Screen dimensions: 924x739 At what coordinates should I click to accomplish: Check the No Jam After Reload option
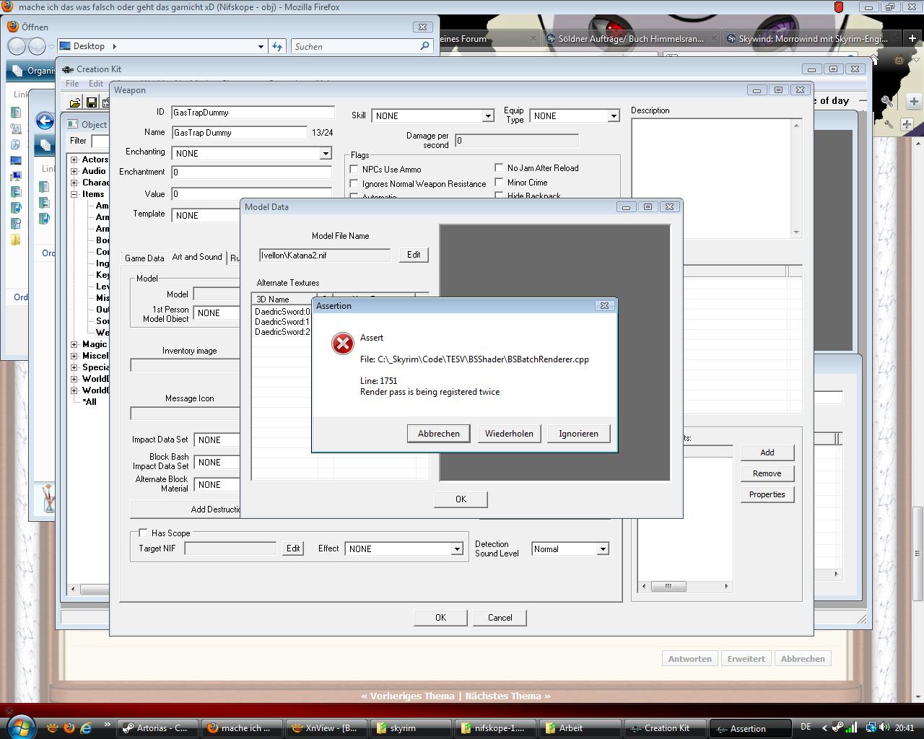point(499,167)
